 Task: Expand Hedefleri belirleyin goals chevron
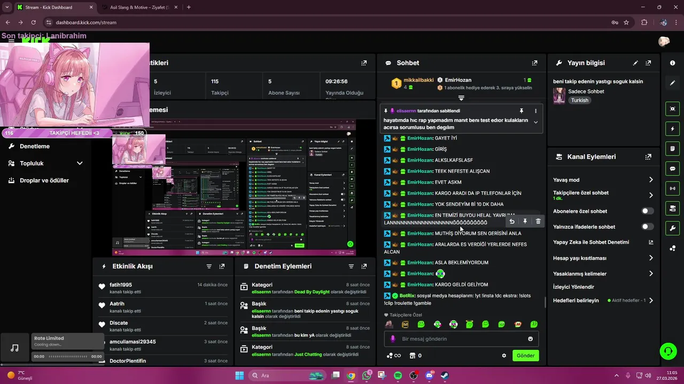pyautogui.click(x=651, y=300)
